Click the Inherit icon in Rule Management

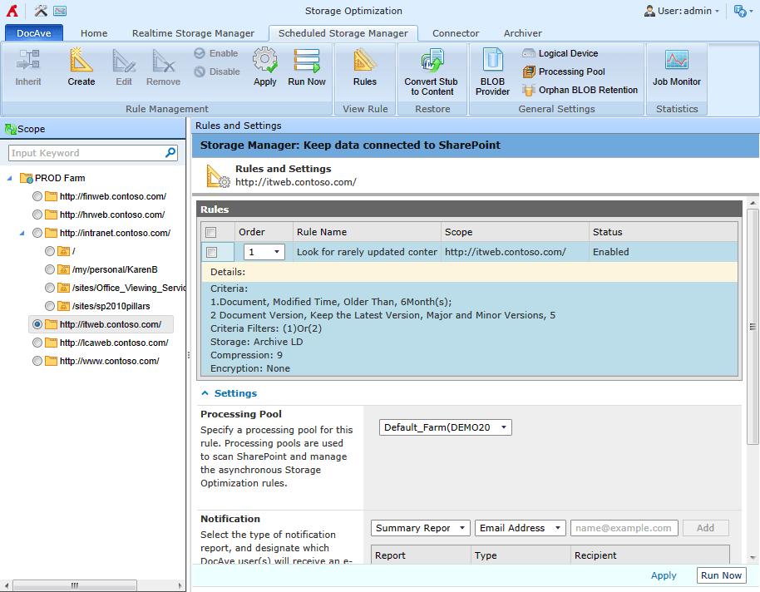(27, 67)
